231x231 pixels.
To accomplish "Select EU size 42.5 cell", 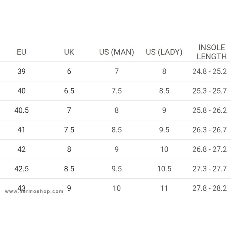I will 21,169.
